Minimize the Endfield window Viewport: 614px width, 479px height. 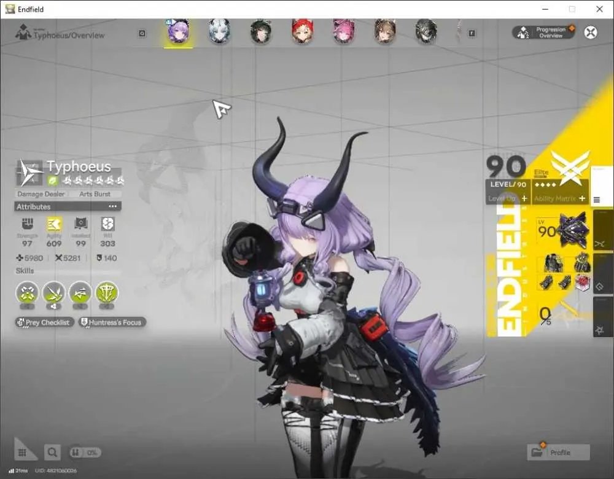click(x=545, y=9)
